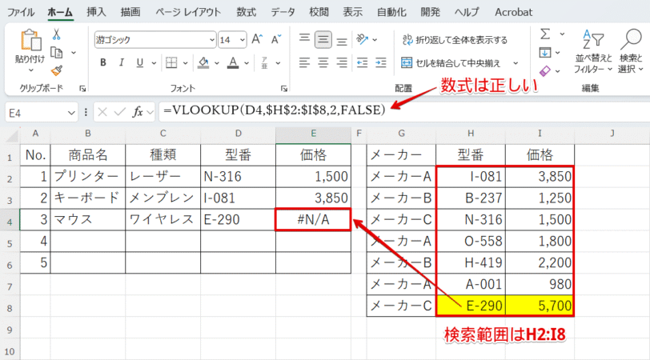Click formula confirm checkmark icon
Image resolution: width=650 pixels, height=360 pixels.
(120, 112)
